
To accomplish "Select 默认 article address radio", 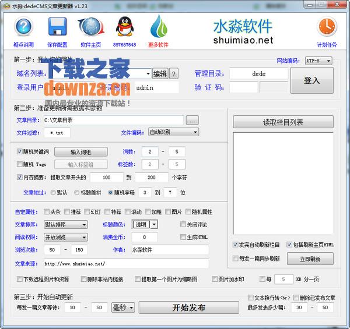I will click(x=53, y=193).
